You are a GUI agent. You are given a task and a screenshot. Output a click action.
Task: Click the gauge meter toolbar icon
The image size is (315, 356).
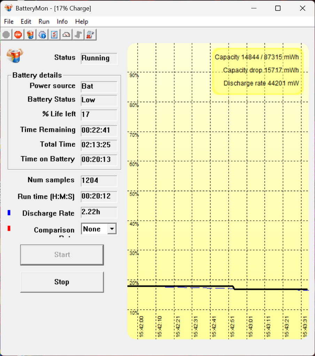click(x=66, y=35)
